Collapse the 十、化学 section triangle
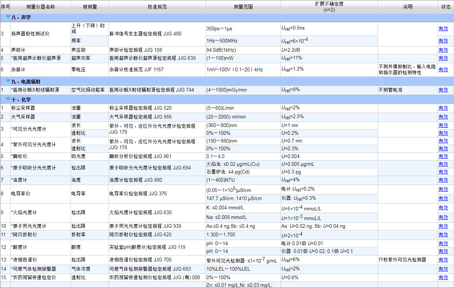Screen dimensions: 454x288 [x=8, y=99]
